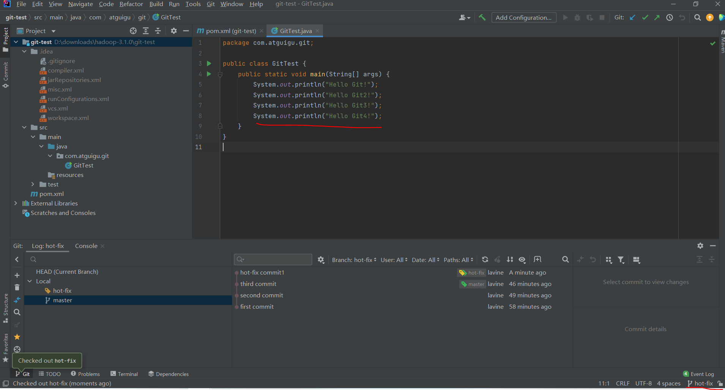Image resolution: width=725 pixels, height=390 pixels.
Task: Toggle Group By in Git changes
Action: [x=609, y=260]
